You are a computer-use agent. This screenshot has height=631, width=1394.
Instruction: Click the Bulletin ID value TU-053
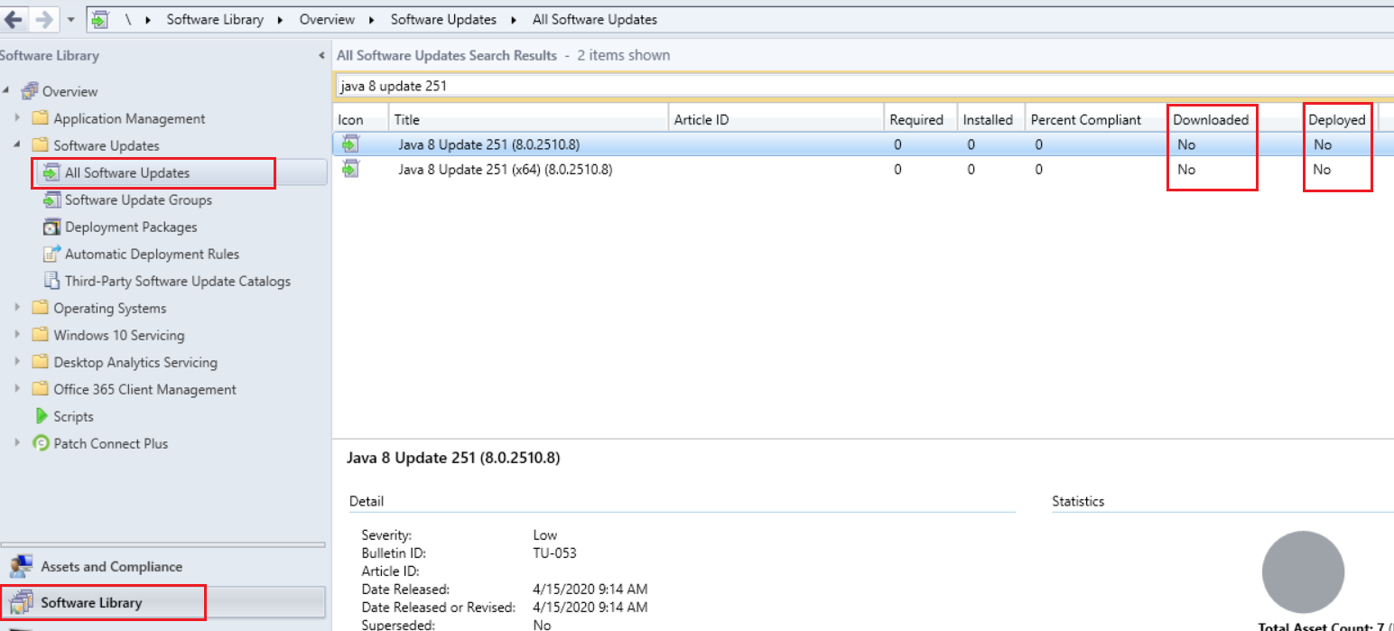click(x=554, y=552)
